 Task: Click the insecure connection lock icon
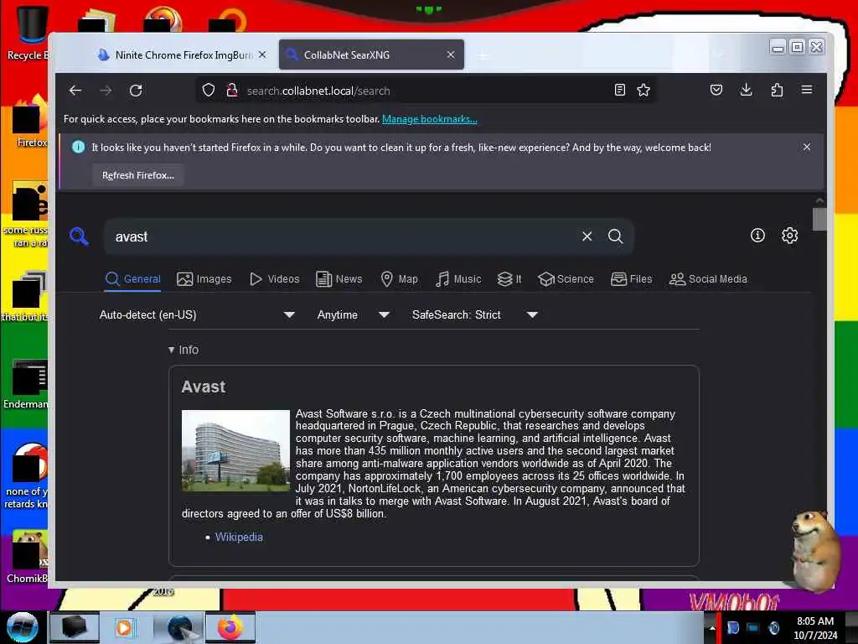pyautogui.click(x=232, y=91)
